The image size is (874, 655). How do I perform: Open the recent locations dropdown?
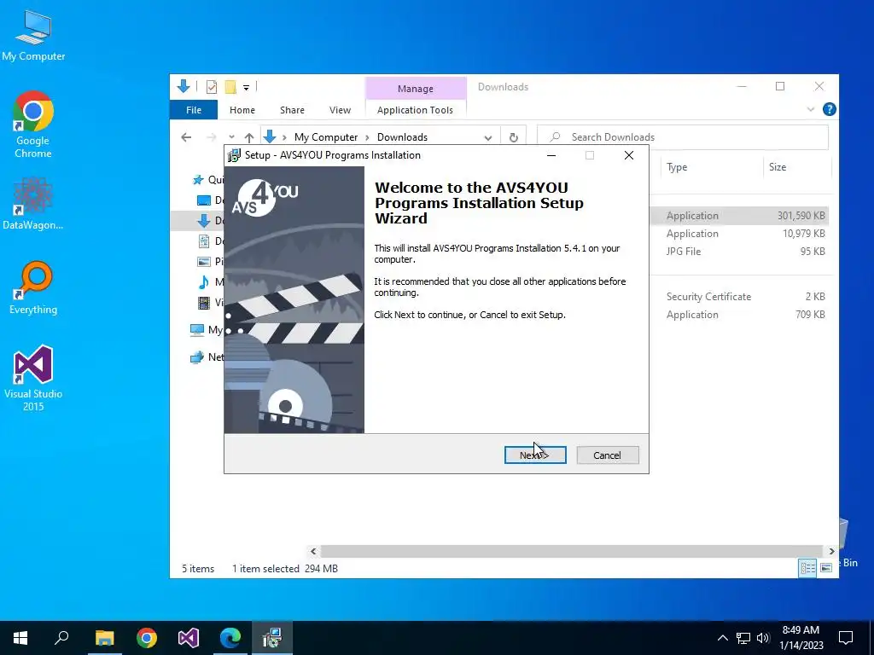point(231,137)
